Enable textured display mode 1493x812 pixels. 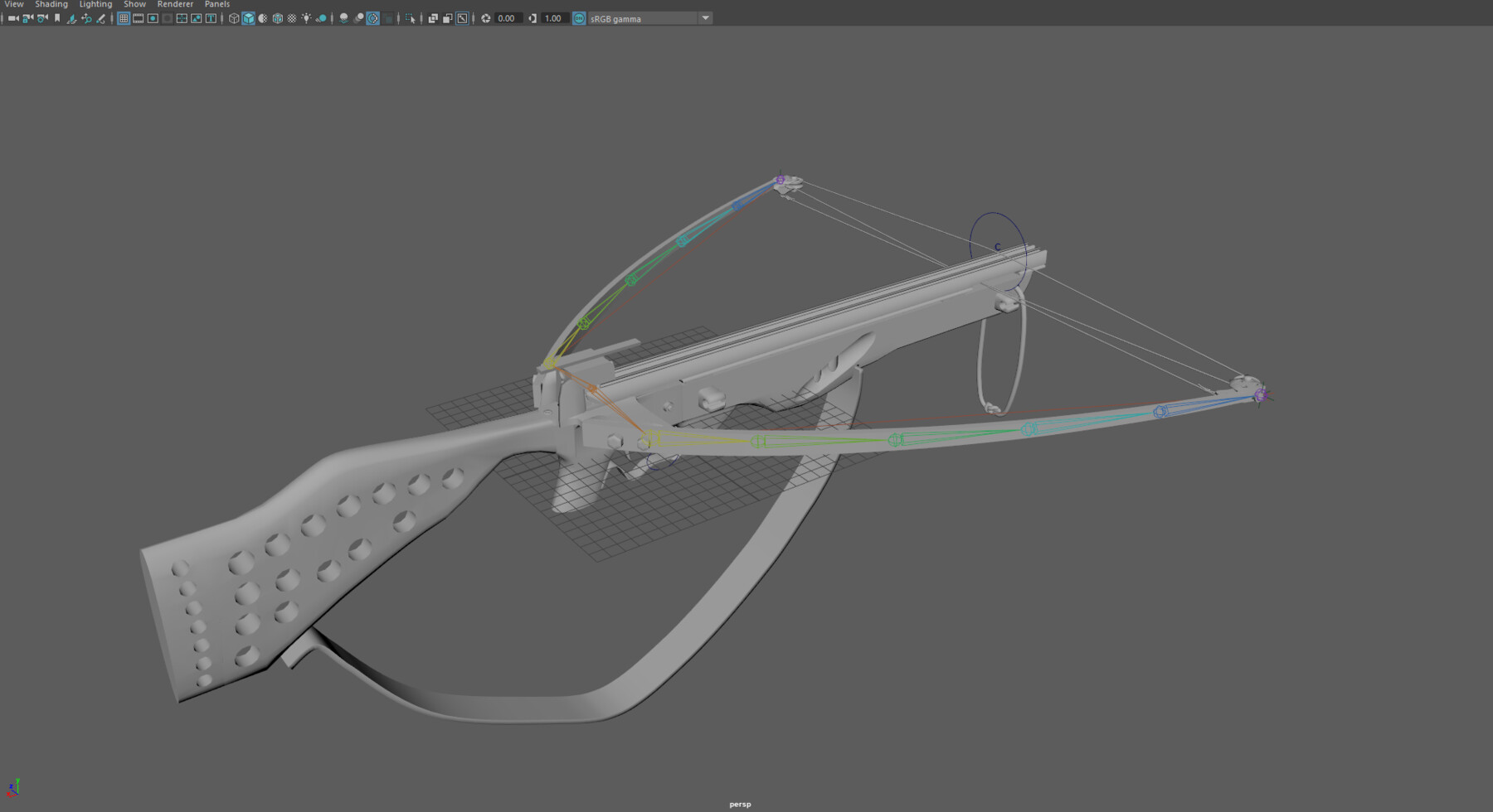point(277,18)
